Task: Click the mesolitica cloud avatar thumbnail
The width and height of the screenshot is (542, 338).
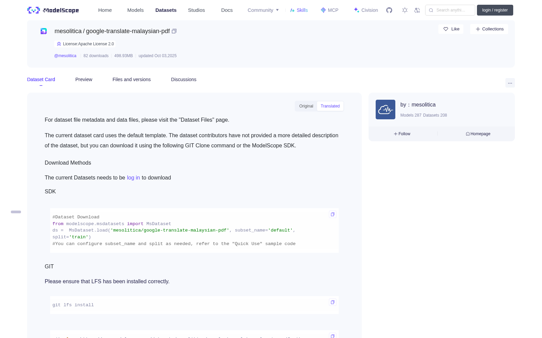Action: [385, 110]
